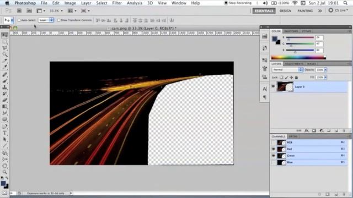Open Paragraph panel from side dock

pyautogui.click(x=265, y=97)
